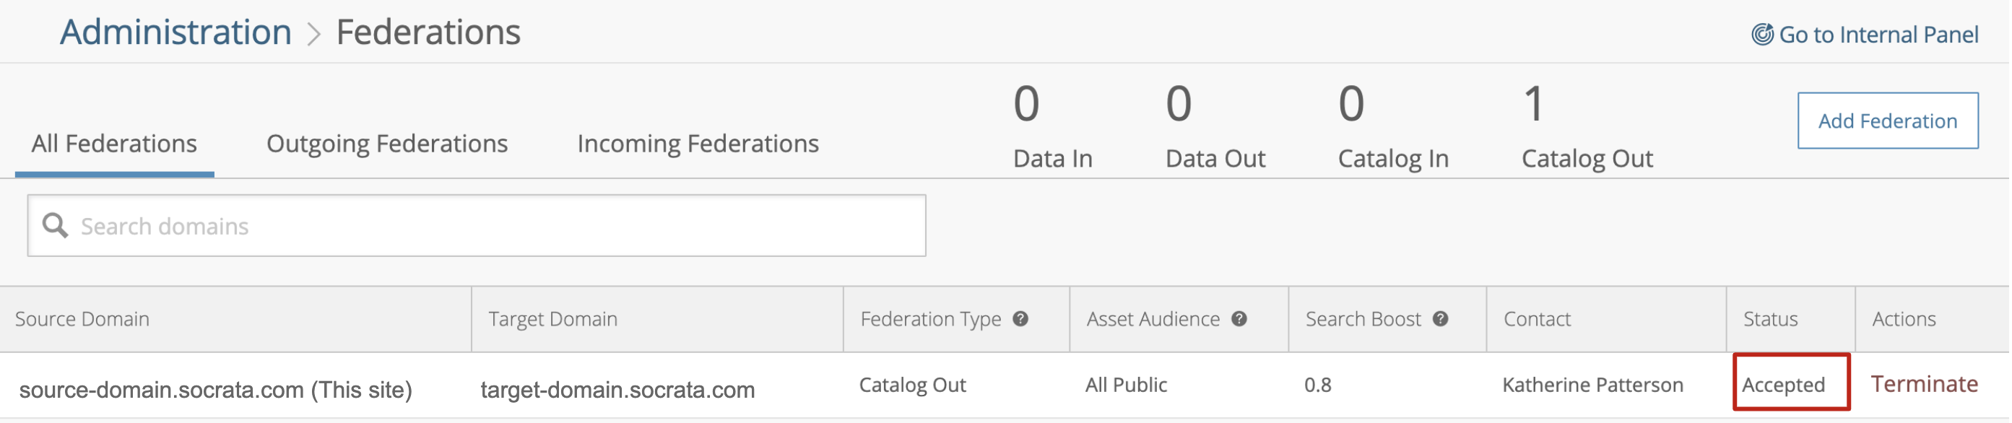
Task: Focus the Search domains field
Action: [x=500, y=225]
